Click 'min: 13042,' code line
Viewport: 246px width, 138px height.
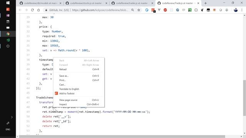[x=51, y=41]
